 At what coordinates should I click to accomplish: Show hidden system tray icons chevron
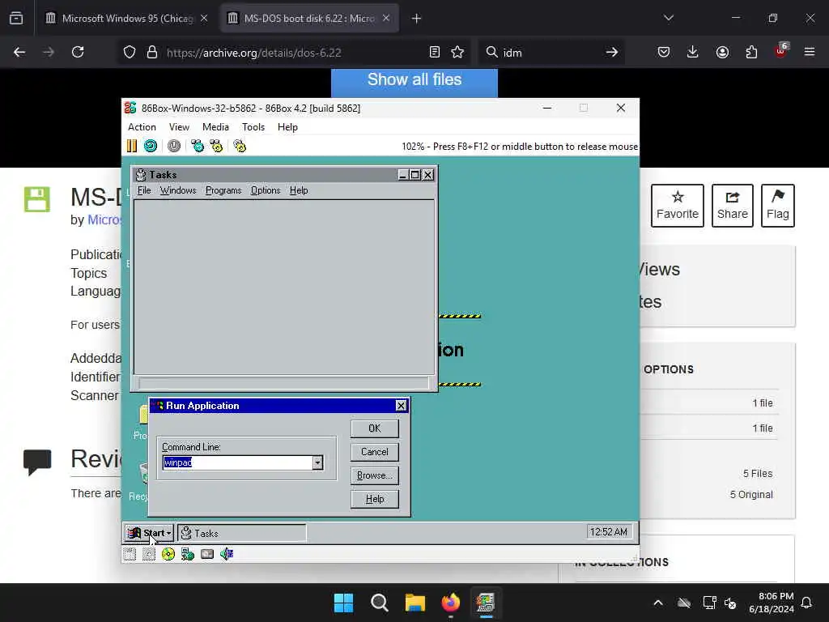point(658,603)
